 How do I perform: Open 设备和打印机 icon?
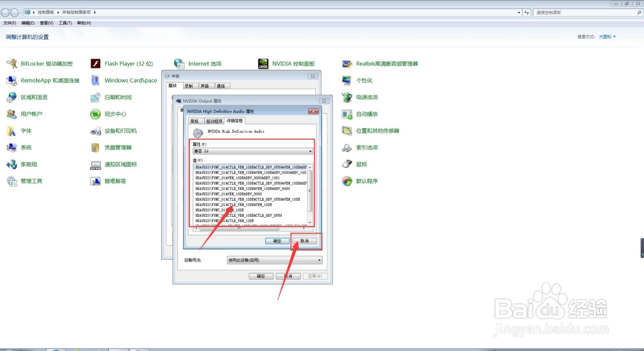(x=96, y=131)
